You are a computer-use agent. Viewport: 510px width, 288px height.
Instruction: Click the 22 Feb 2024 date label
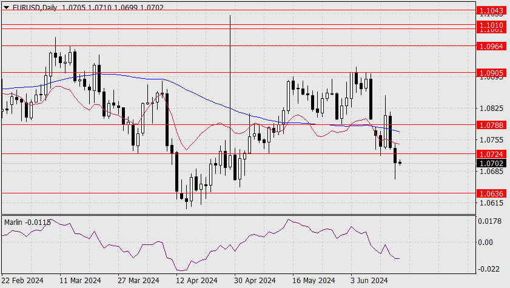[x=22, y=281]
